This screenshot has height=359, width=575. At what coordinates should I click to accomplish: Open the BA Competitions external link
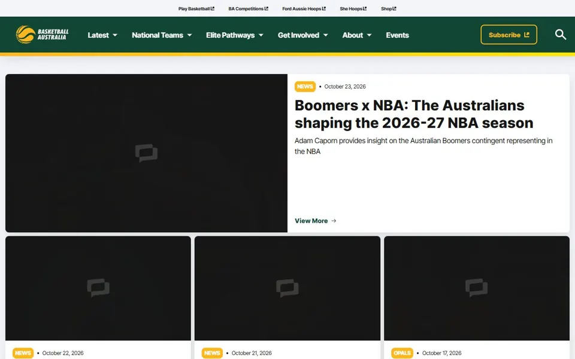[248, 8]
